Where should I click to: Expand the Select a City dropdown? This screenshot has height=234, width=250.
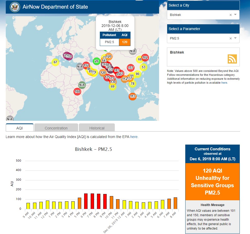(x=235, y=15)
